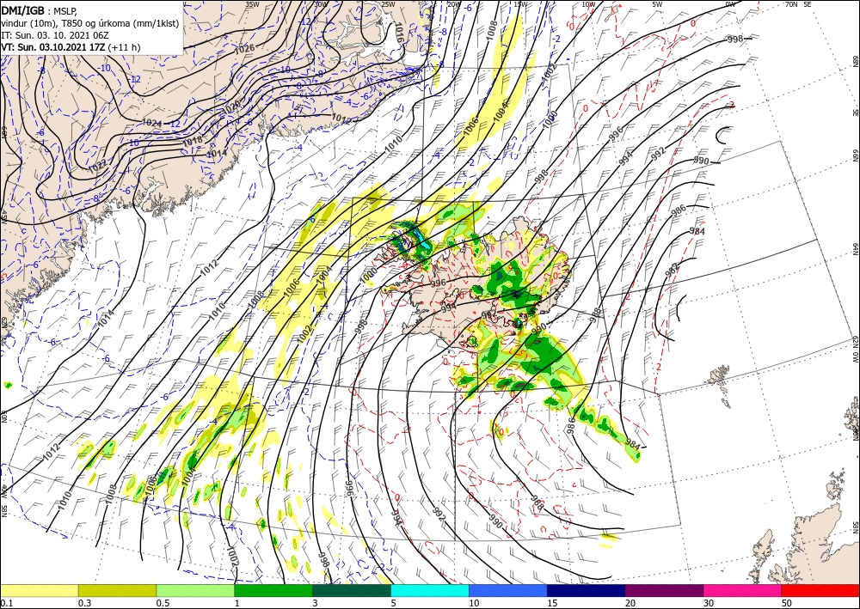The image size is (860, 609).
Task: Click the yellow 0.1–0.3 legend color
Action: (39, 590)
